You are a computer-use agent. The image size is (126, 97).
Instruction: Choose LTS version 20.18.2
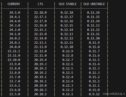point(40,94)
